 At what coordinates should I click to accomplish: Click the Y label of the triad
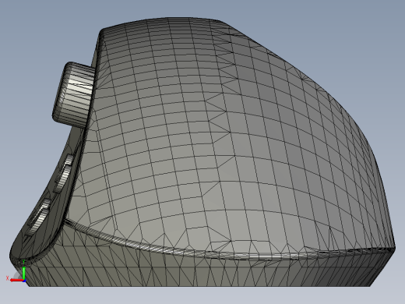(23, 261)
